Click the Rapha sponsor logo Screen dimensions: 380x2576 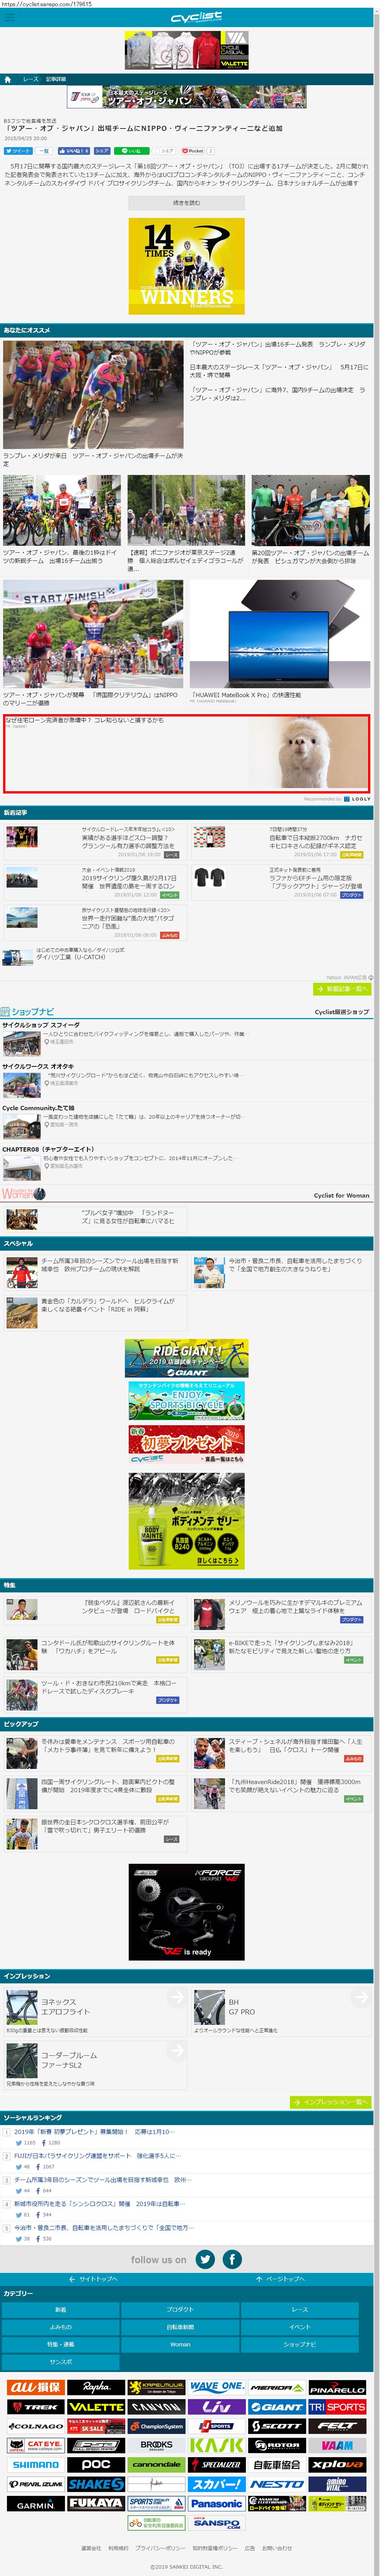pos(96,2387)
